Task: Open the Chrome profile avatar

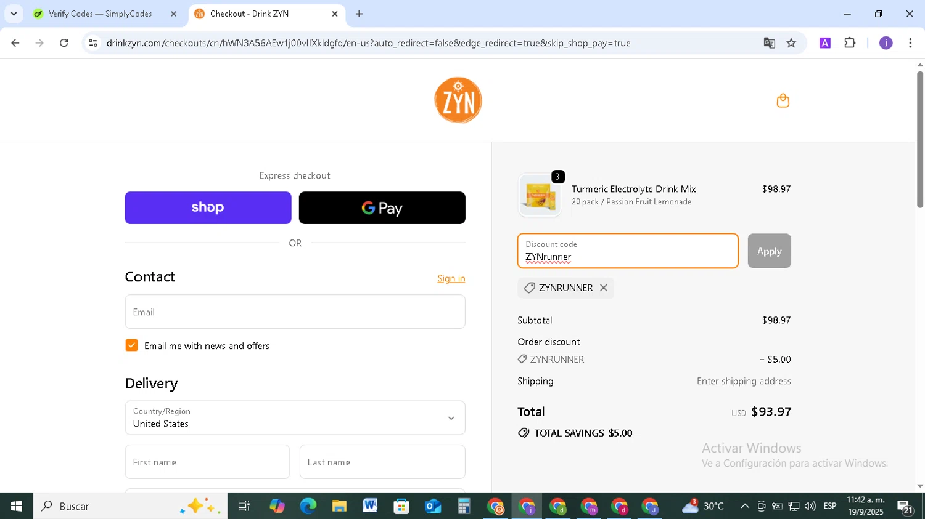Action: (x=886, y=43)
